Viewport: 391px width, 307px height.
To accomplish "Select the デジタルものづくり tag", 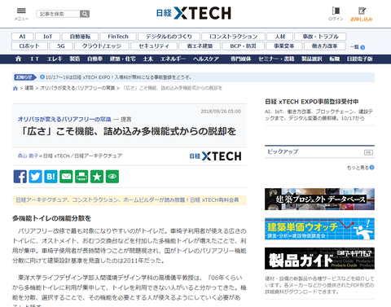I will [x=169, y=37].
